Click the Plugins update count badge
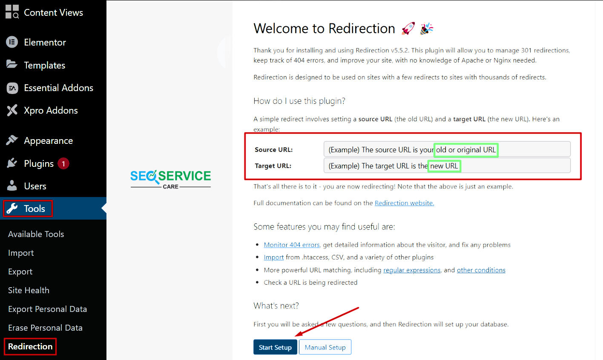Viewport: 603px width, 360px height. 63,163
